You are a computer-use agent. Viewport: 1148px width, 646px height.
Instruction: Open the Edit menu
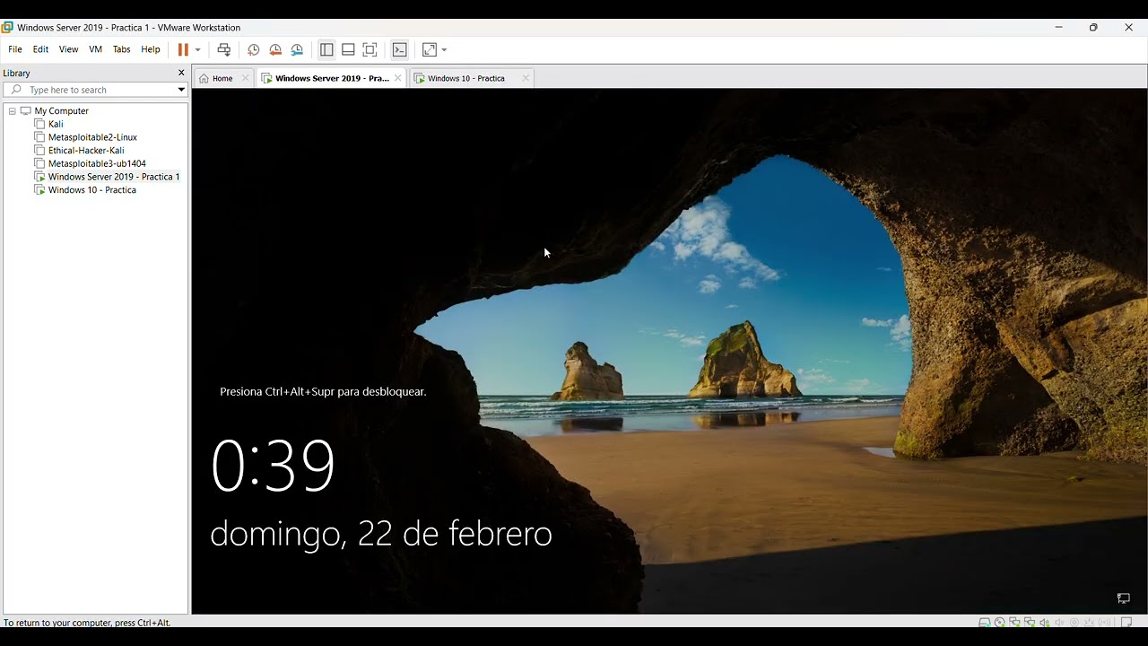point(40,49)
